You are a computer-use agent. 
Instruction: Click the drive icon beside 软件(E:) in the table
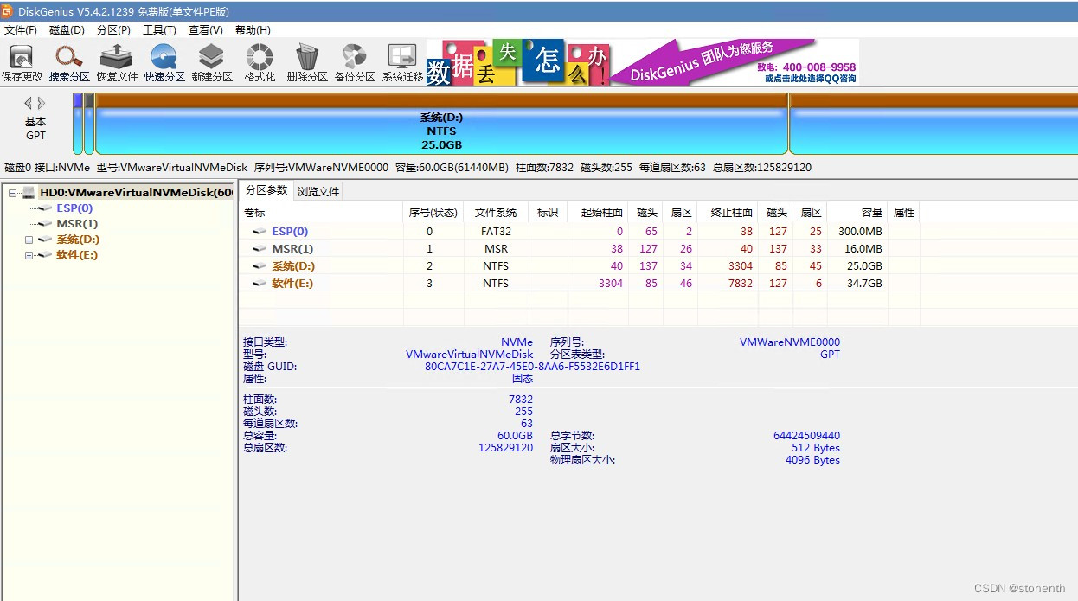[260, 284]
